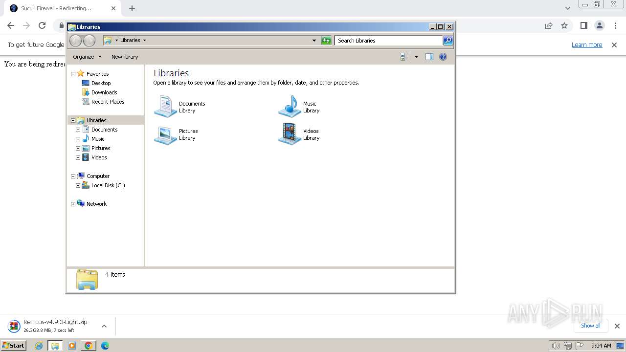Launch Internet Explorer from taskbar
Image resolution: width=626 pixels, height=352 pixels.
39,346
